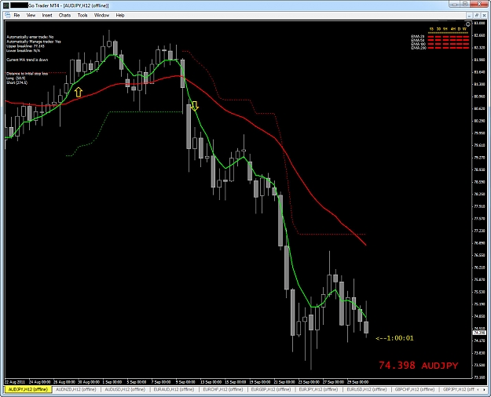Open the Help menu
491x397 pixels.
[x=120, y=15]
